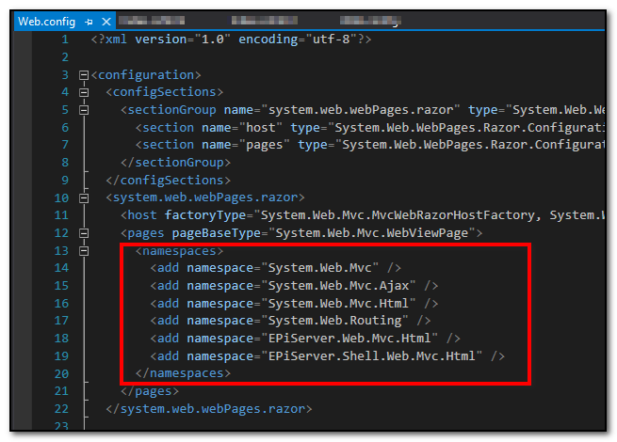Click line number 1 in the gutter
The width and height of the screenshot is (617, 442).
point(63,39)
